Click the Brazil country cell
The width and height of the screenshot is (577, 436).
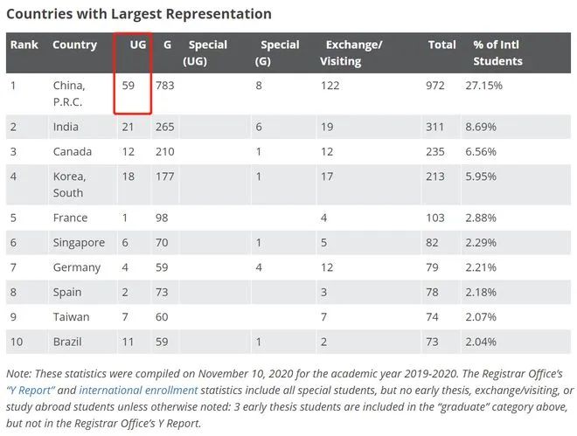click(68, 341)
